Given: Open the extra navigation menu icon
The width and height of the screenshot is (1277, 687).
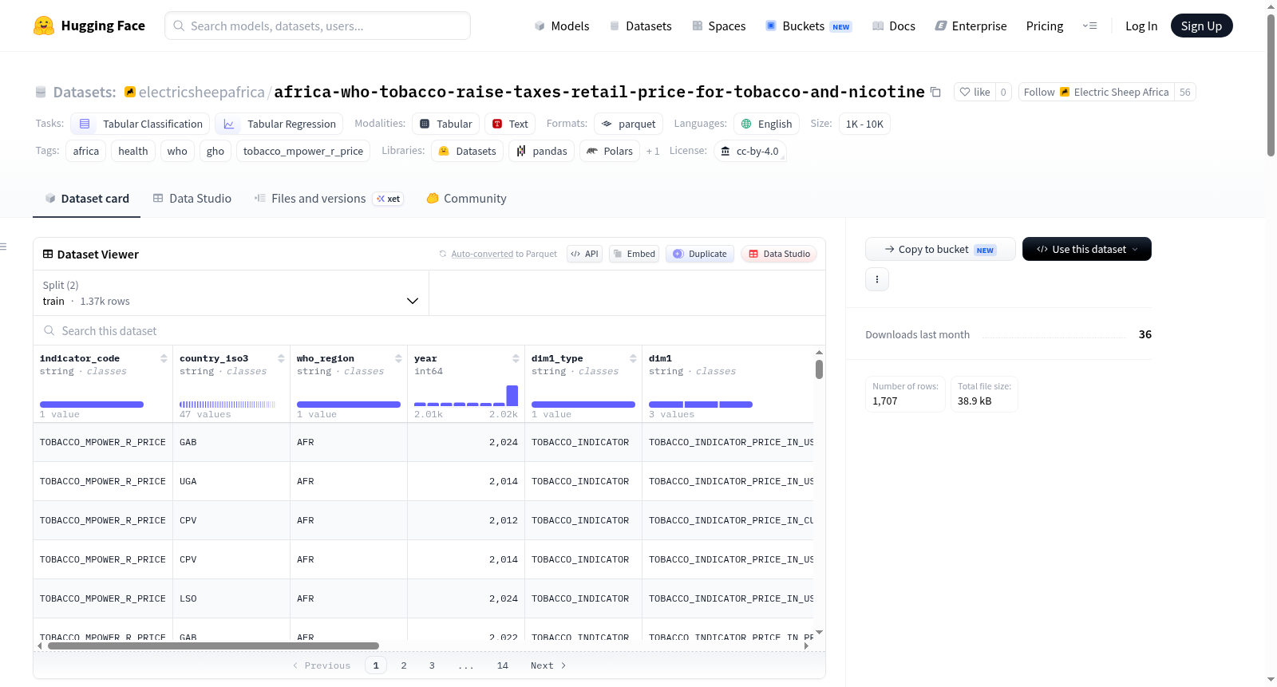Looking at the screenshot, I should [x=1089, y=26].
